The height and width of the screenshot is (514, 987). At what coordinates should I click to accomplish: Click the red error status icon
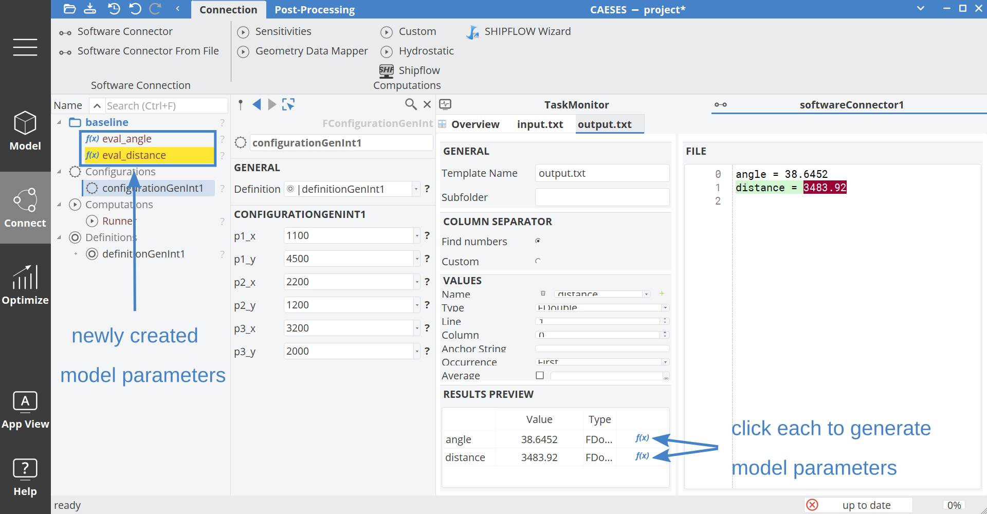click(x=812, y=505)
